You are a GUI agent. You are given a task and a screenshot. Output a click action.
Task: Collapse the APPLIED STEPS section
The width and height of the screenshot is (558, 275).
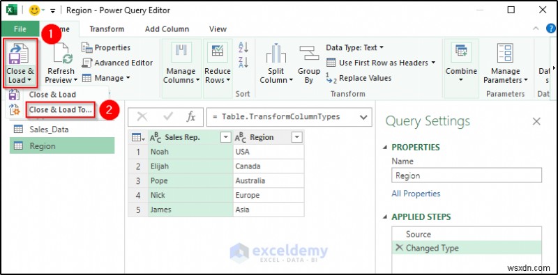[x=386, y=217]
